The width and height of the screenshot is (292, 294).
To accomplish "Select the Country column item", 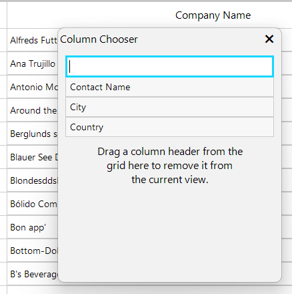I will (169, 127).
